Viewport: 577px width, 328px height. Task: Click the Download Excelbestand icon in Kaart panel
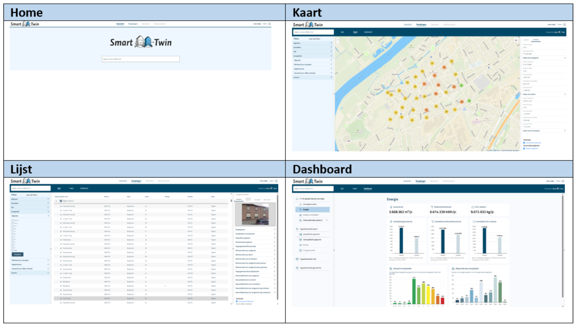525,143
